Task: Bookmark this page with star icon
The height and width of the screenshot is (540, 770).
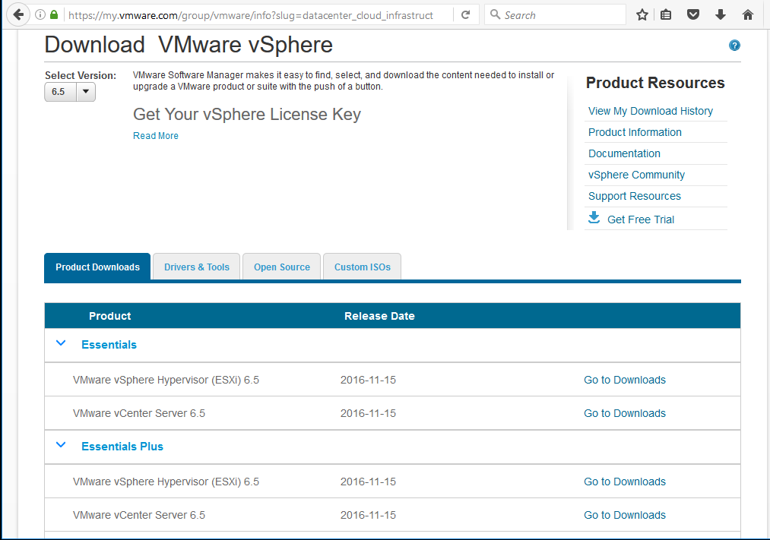Action: click(x=642, y=14)
